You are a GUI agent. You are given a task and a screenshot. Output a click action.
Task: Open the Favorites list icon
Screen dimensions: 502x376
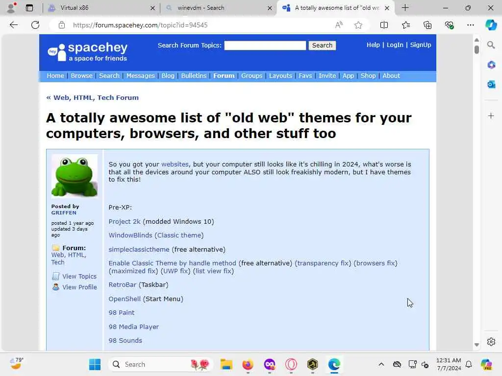tap(405, 25)
